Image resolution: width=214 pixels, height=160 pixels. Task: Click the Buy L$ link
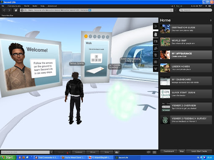point(179,6)
